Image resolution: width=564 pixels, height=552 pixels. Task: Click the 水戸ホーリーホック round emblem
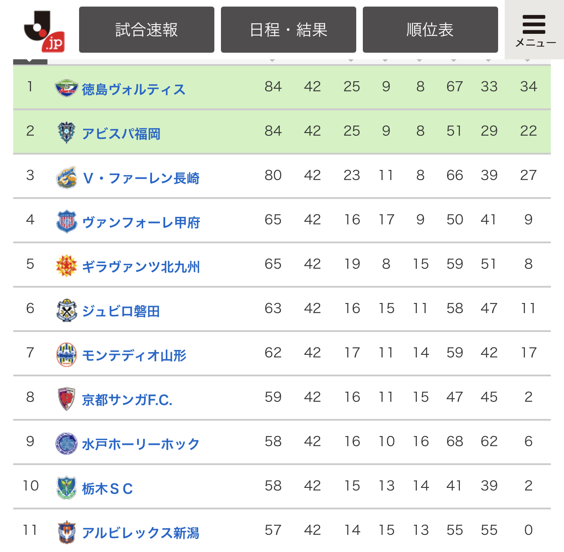[x=66, y=443]
